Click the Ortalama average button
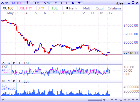 pos(114,8)
